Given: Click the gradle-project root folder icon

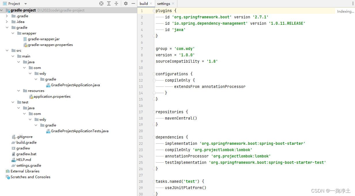Looking at the screenshot, I should 8,10.
